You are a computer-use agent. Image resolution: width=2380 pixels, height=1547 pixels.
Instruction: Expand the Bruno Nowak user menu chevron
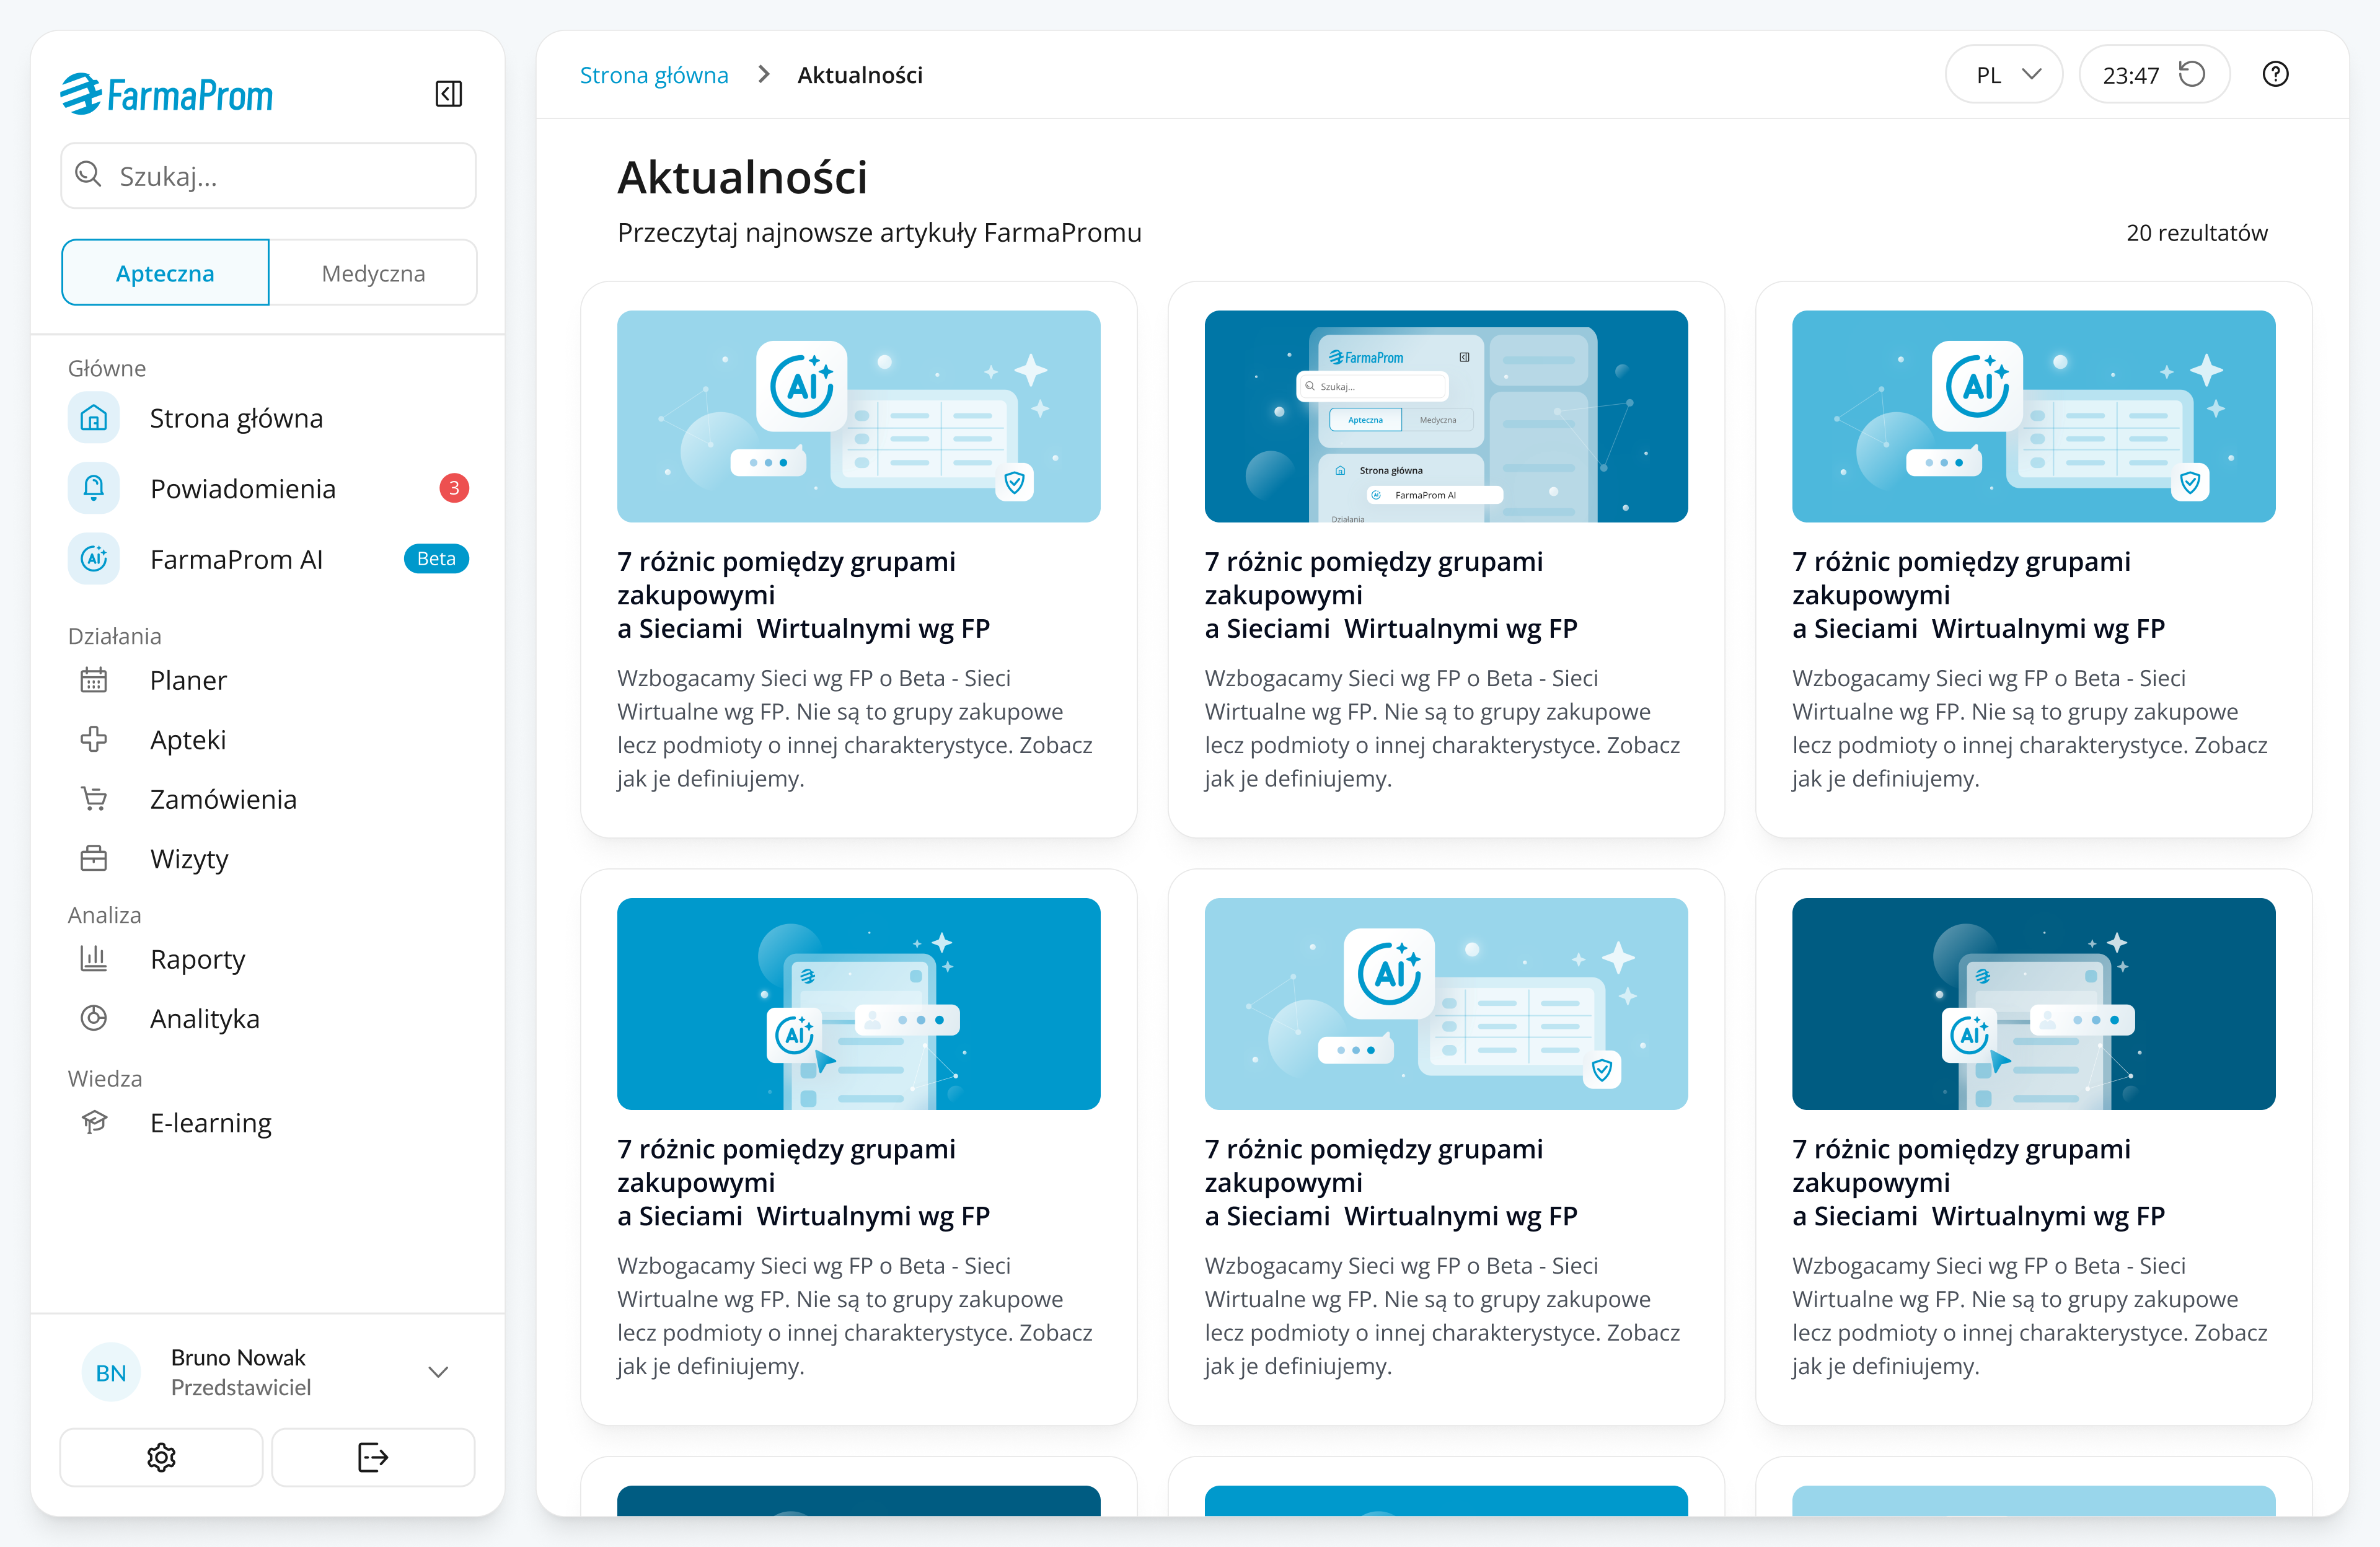pos(438,1372)
